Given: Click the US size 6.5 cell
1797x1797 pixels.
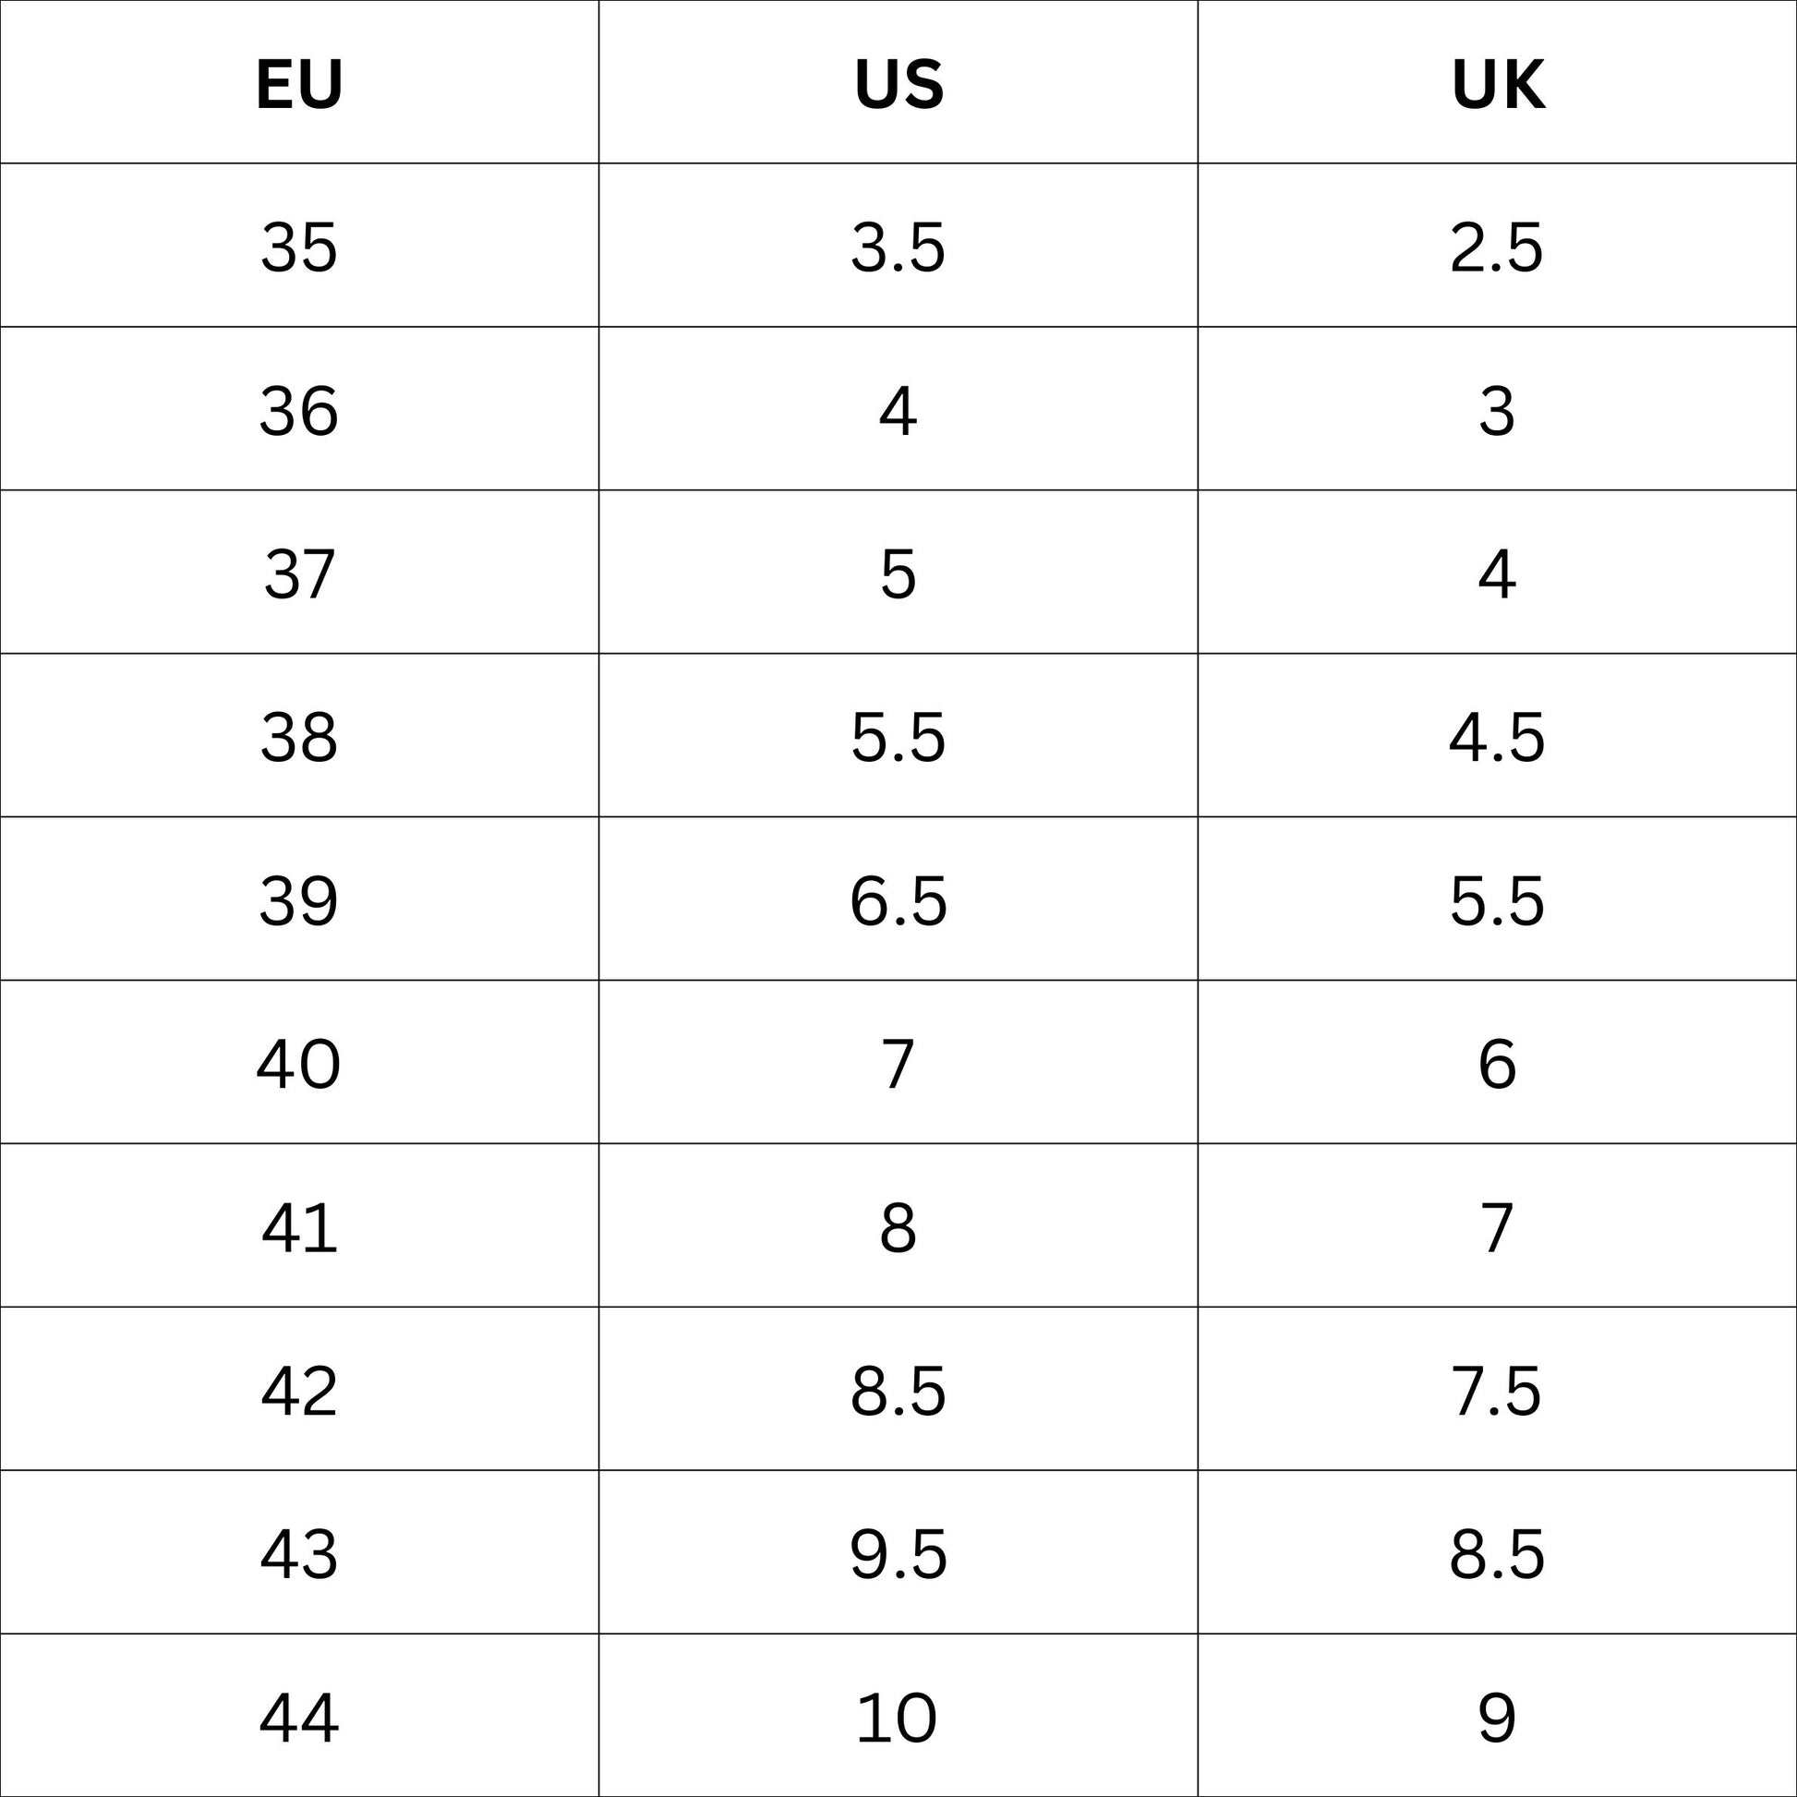Looking at the screenshot, I should click(898, 900).
